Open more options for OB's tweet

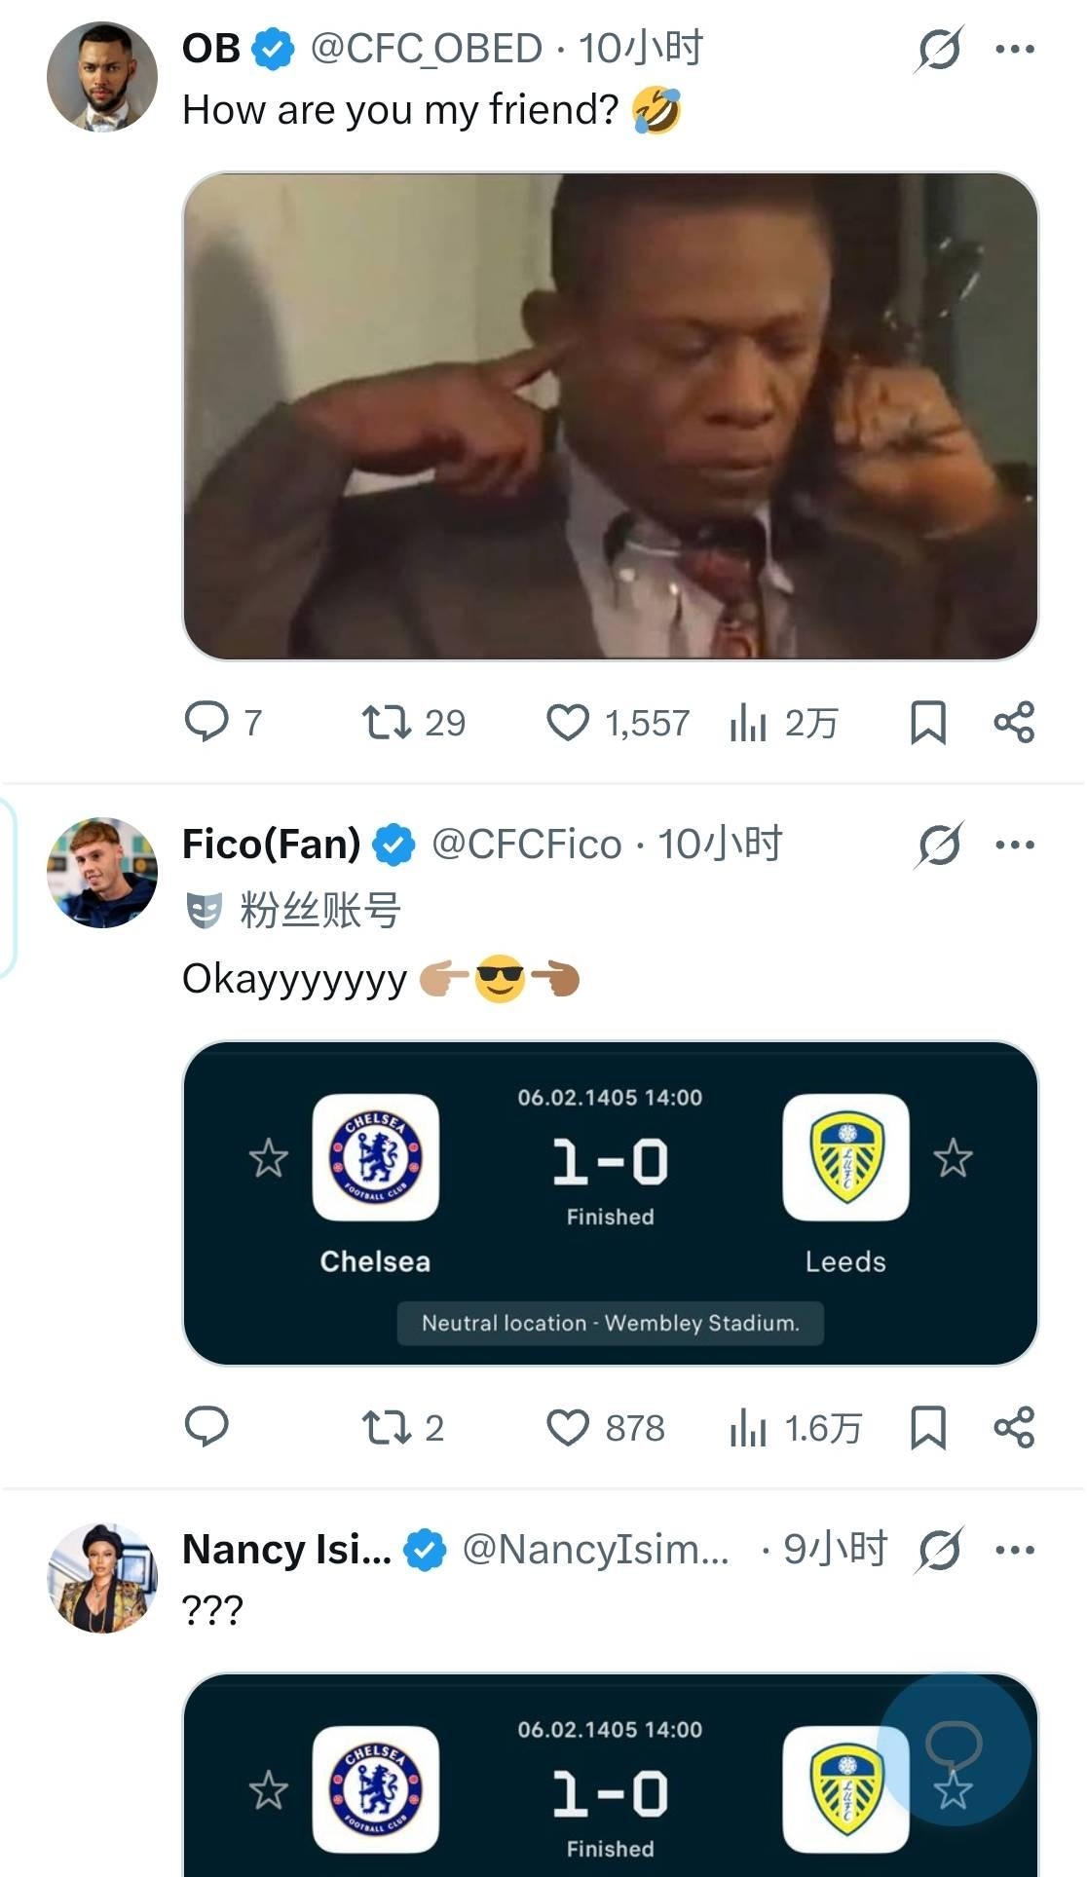(x=1015, y=49)
